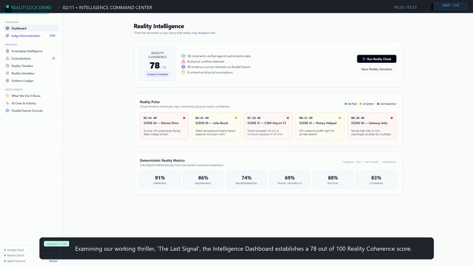Image resolution: width=473 pixels, height=266 pixels.
Task: Click the orange status dot on Scene 14 card
Action: (340, 118)
